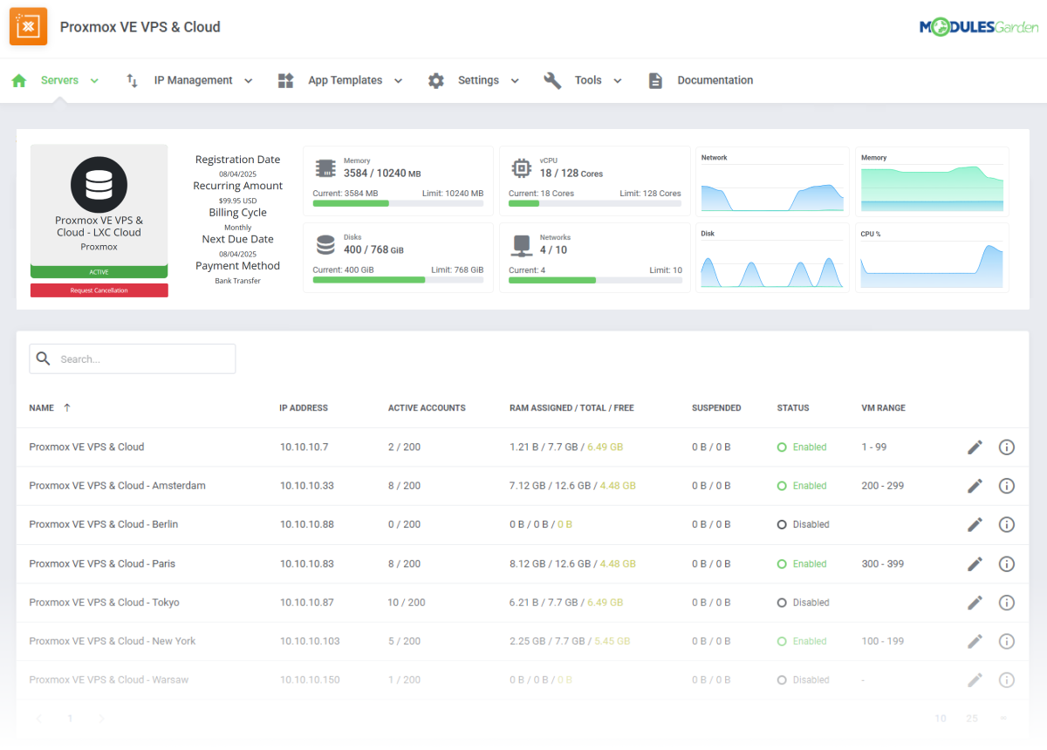Edit the Paris server

(975, 563)
